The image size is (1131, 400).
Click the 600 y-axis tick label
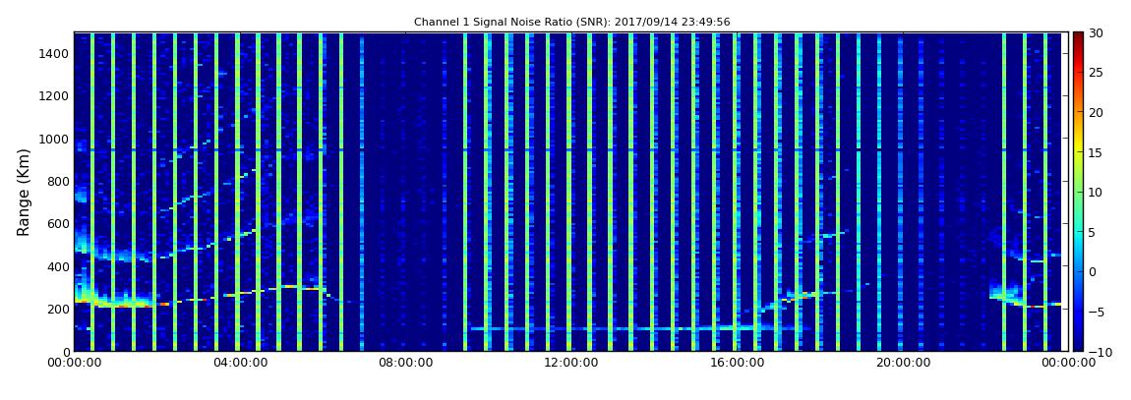58,223
